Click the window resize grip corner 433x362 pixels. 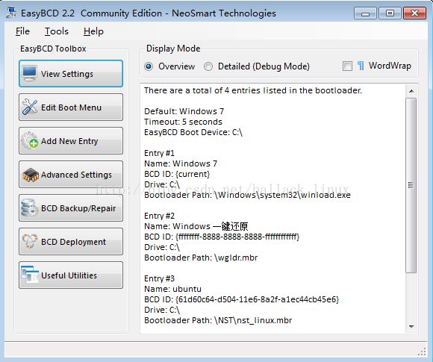(x=422, y=352)
